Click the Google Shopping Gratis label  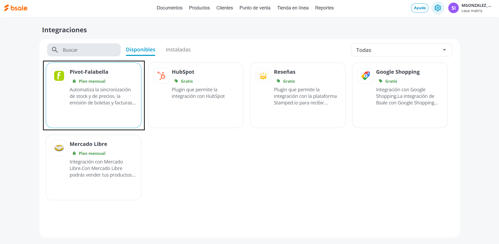[x=391, y=81]
